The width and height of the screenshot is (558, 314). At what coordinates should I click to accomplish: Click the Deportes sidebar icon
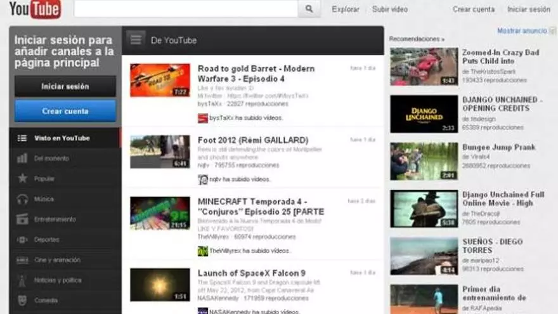tap(22, 240)
